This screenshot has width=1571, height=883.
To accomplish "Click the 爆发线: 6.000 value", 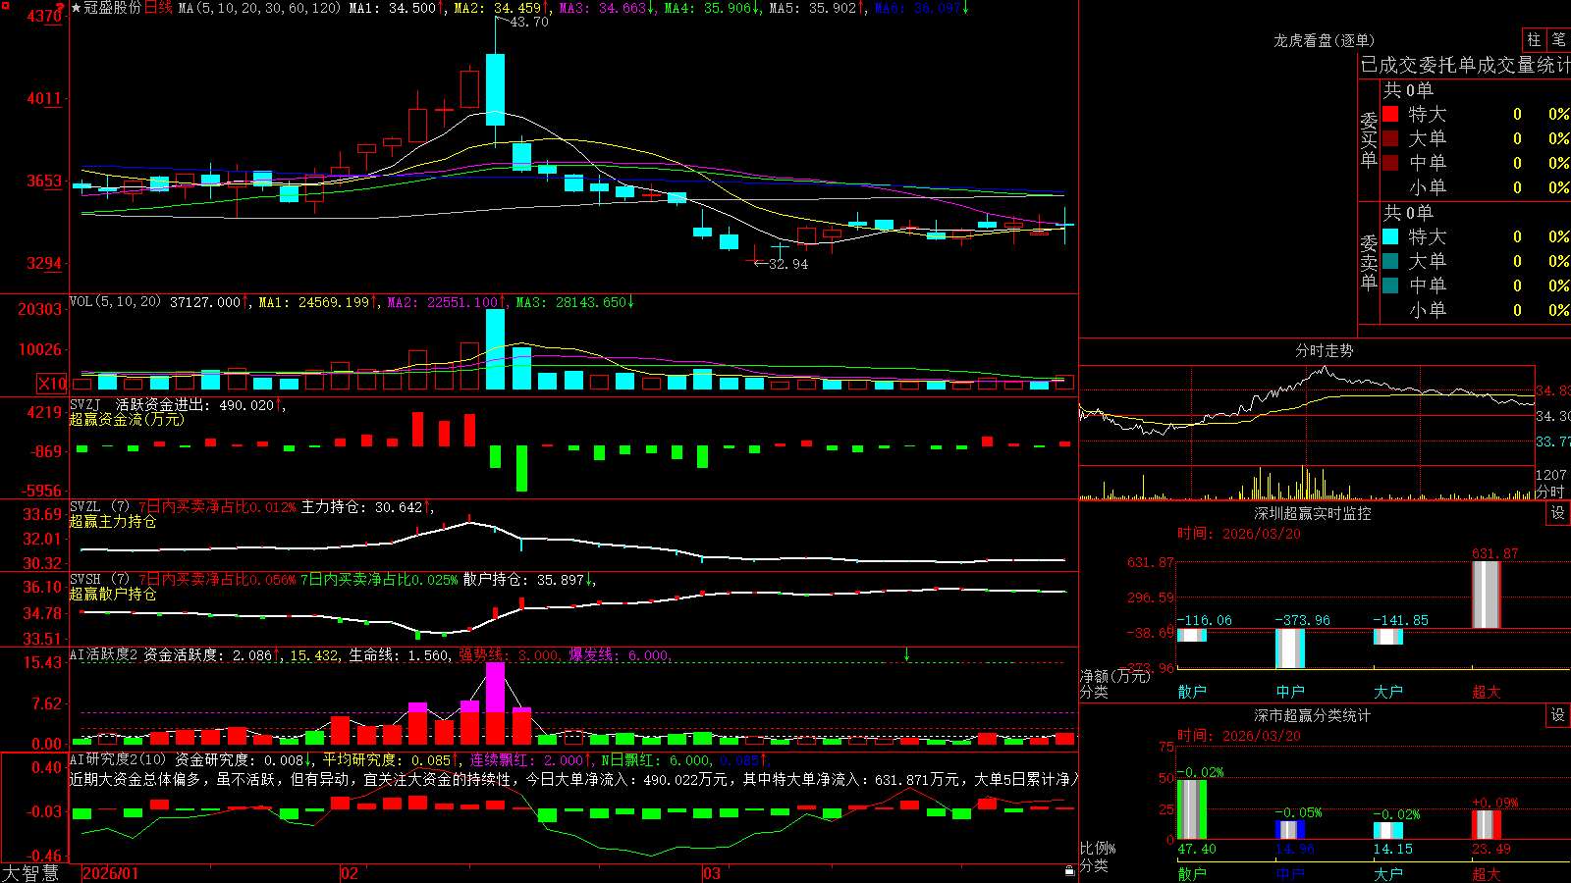I will click(620, 655).
